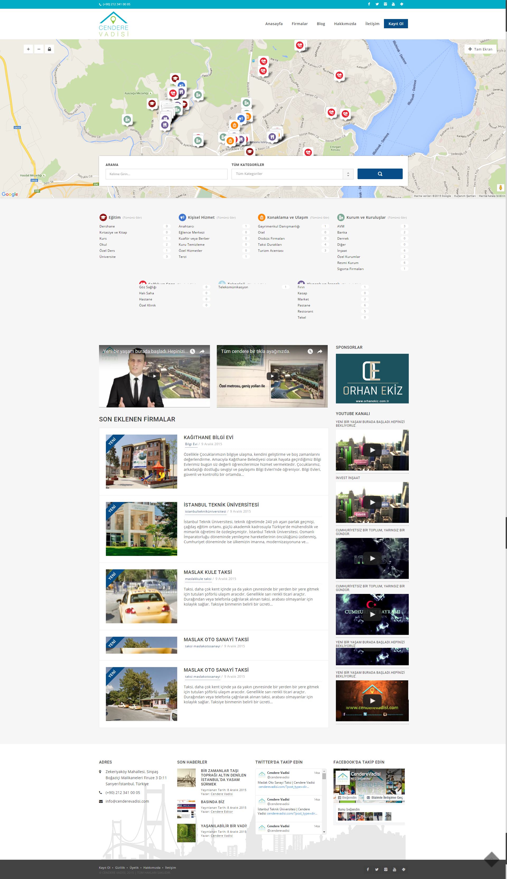Click the Kelime Girin search field

point(166,174)
